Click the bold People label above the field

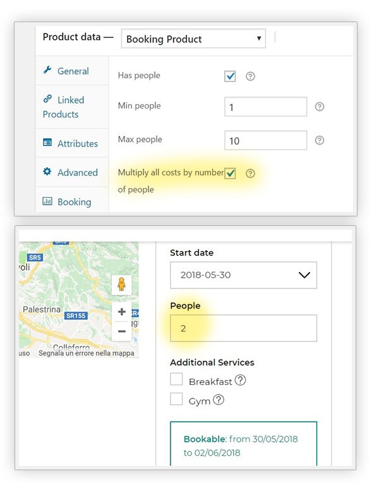coord(185,305)
